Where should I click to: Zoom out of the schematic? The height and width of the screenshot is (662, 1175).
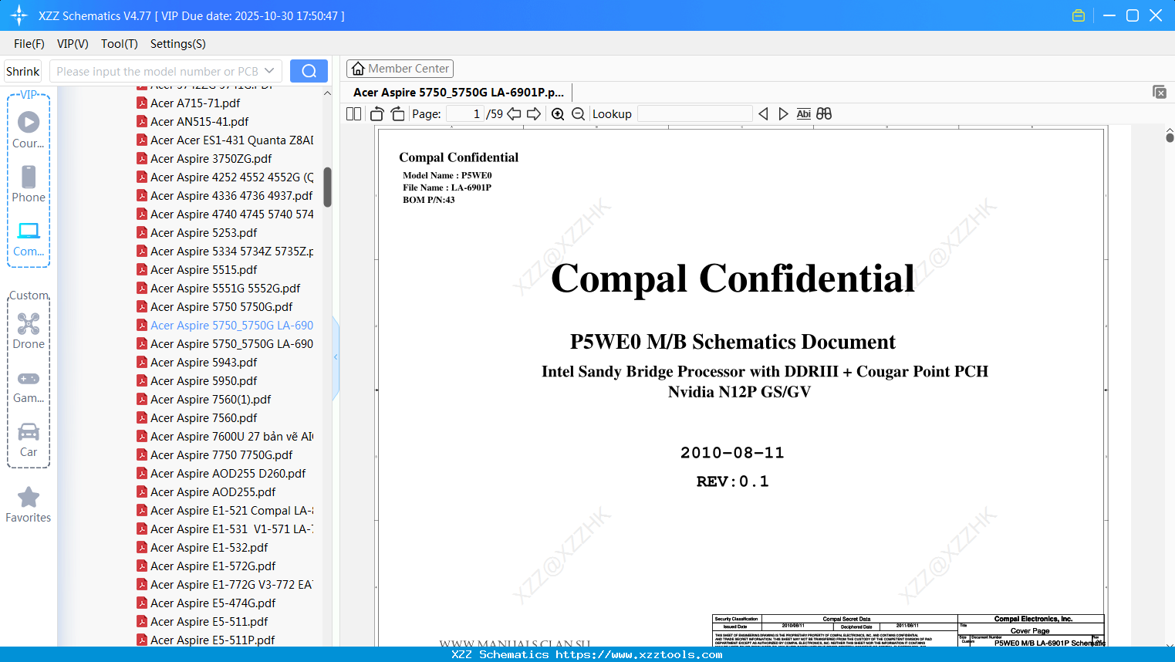pos(578,114)
